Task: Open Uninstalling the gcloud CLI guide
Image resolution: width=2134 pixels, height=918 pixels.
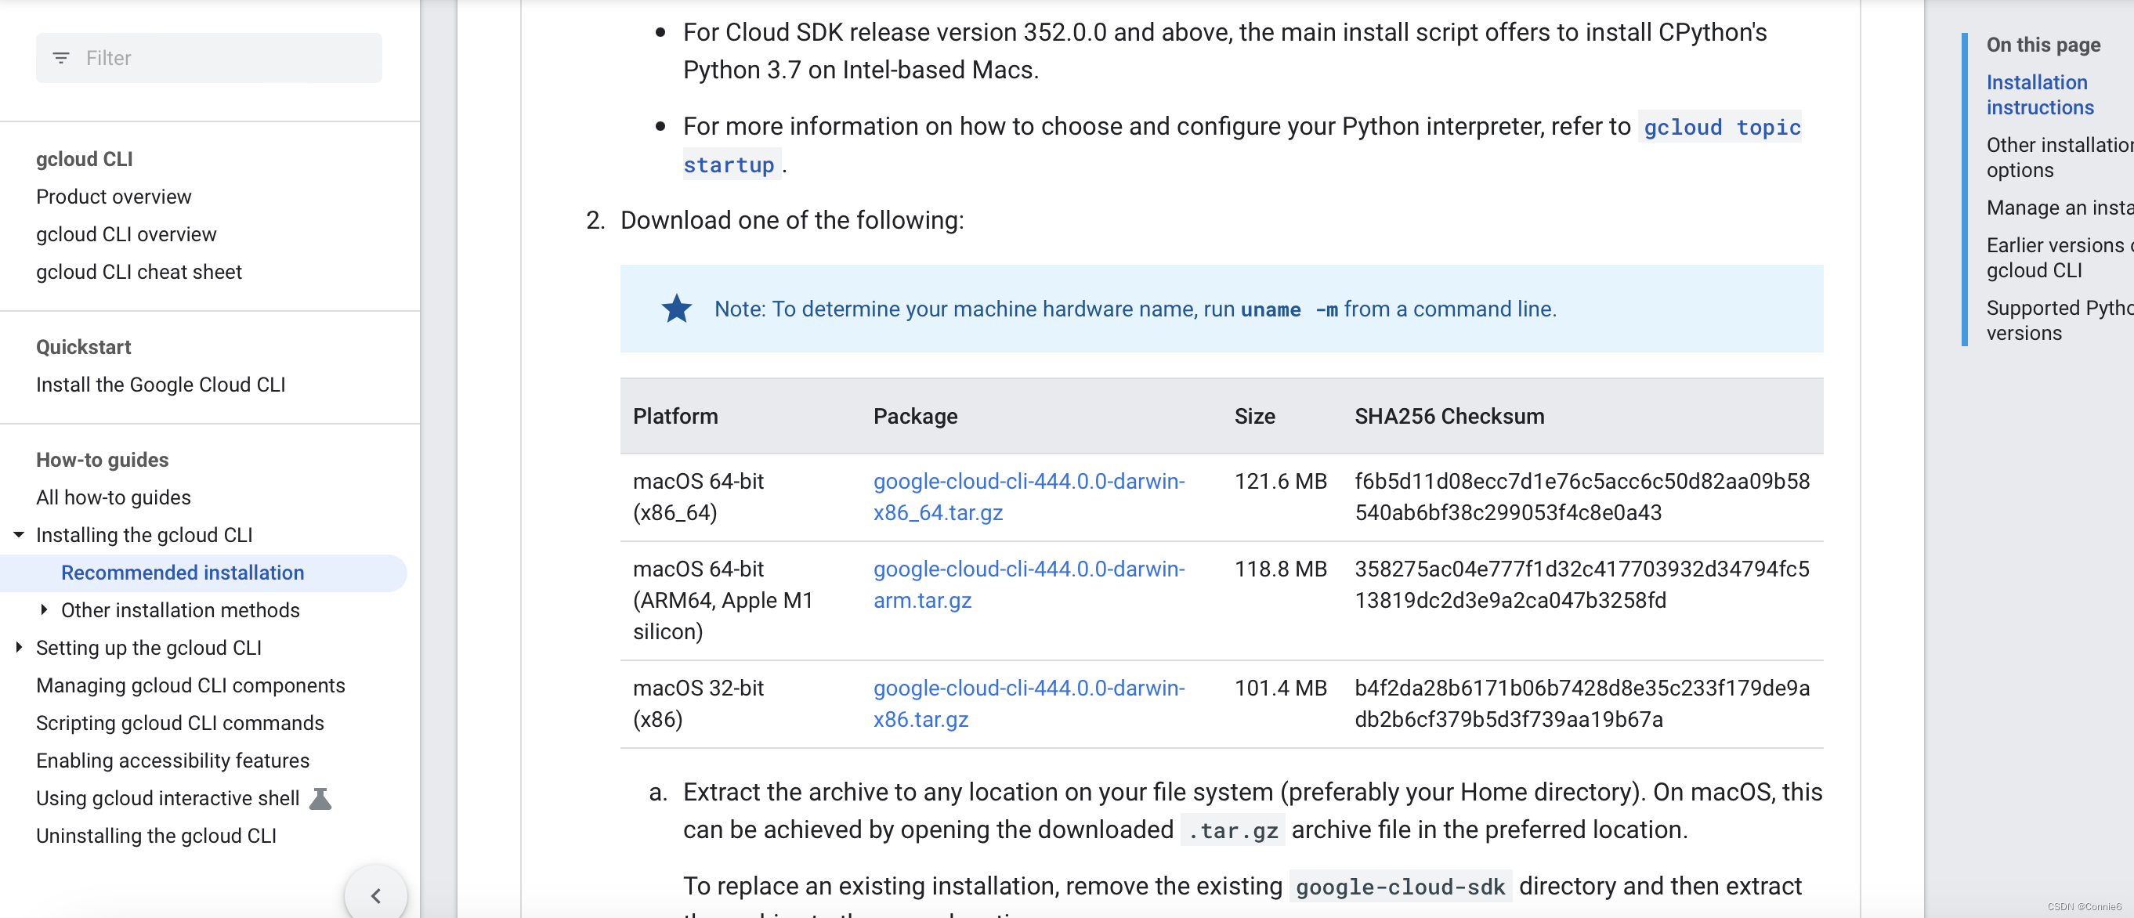Action: (x=156, y=835)
